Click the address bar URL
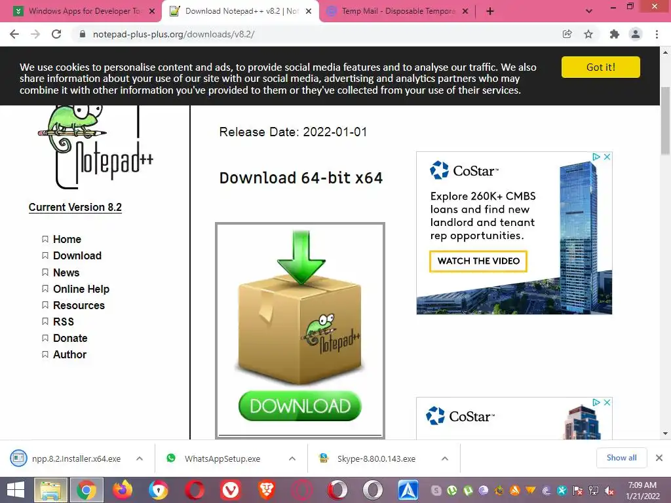This screenshot has height=503, width=671. (174, 34)
